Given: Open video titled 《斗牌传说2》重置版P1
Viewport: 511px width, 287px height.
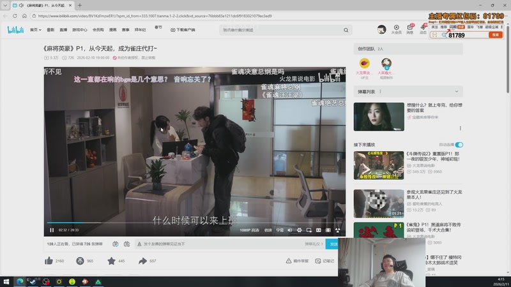Looking at the screenshot, I should pos(433,156).
